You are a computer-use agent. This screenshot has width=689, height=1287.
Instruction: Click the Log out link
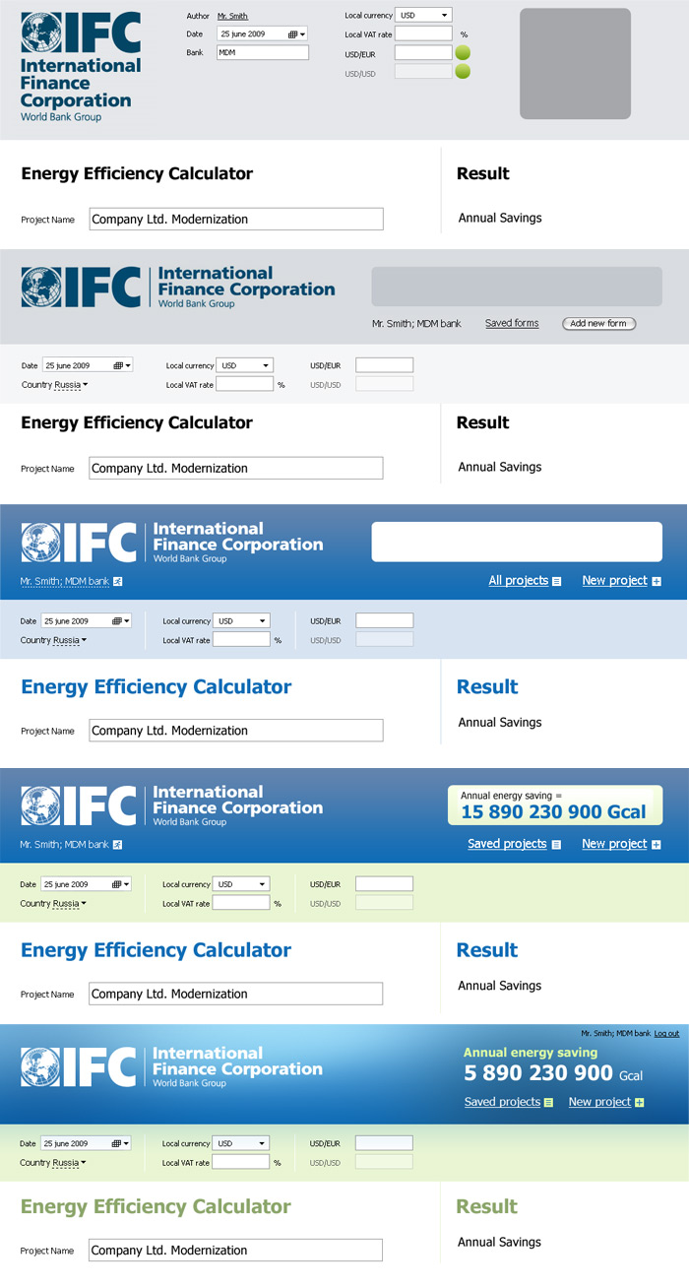[x=666, y=1033]
